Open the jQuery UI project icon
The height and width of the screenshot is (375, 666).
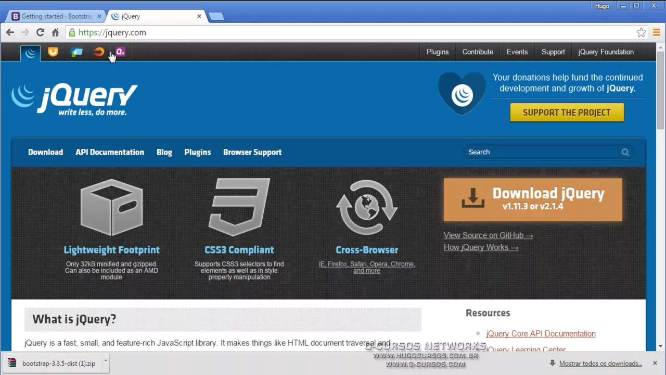(53, 52)
